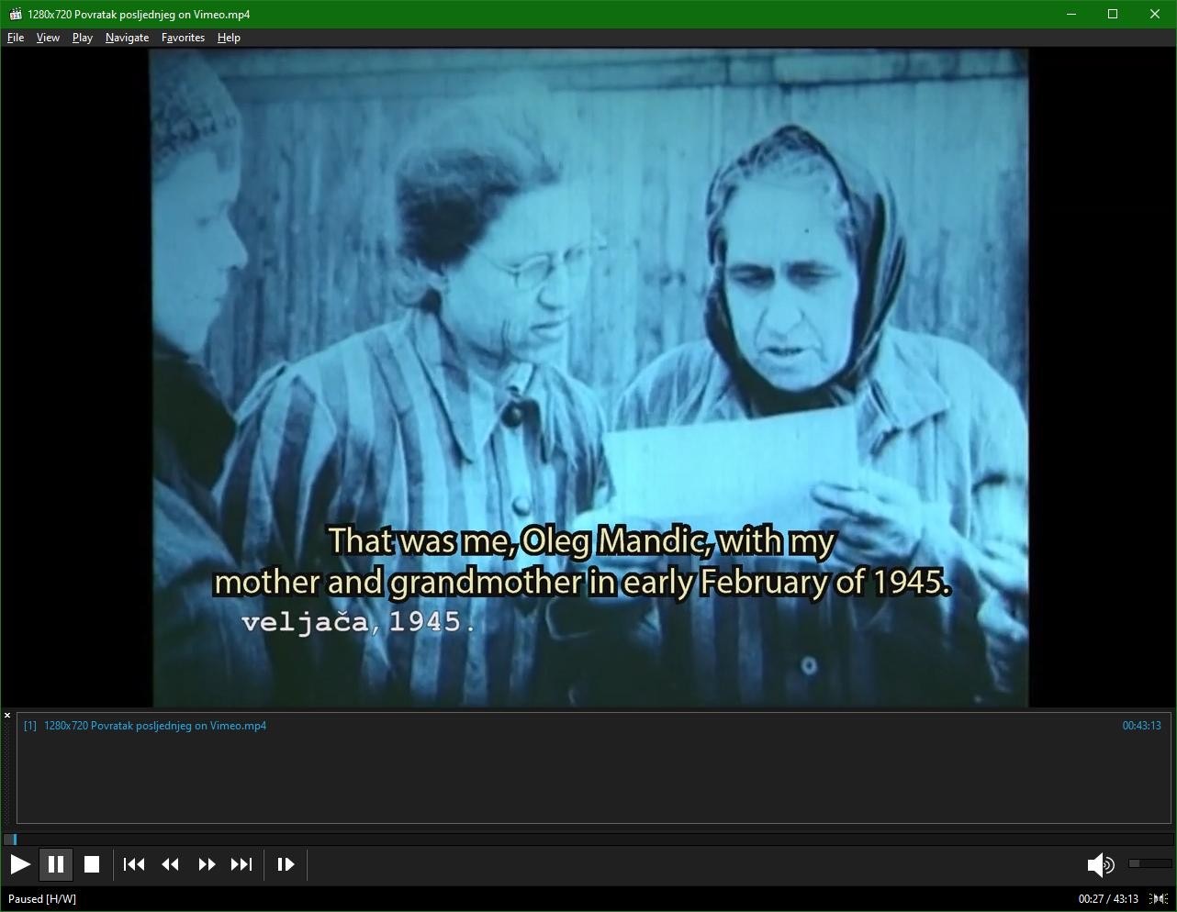Click the seek bar at playback position
The height and width of the screenshot is (912, 1177).
click(x=15, y=839)
